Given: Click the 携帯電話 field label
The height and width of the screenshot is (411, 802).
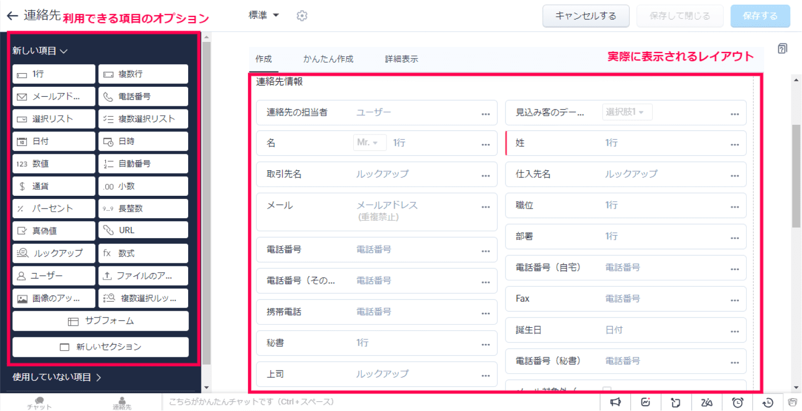Looking at the screenshot, I should (x=284, y=312).
